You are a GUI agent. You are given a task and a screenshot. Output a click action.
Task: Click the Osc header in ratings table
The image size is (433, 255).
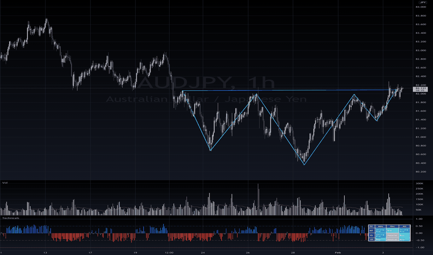[x=392, y=226]
